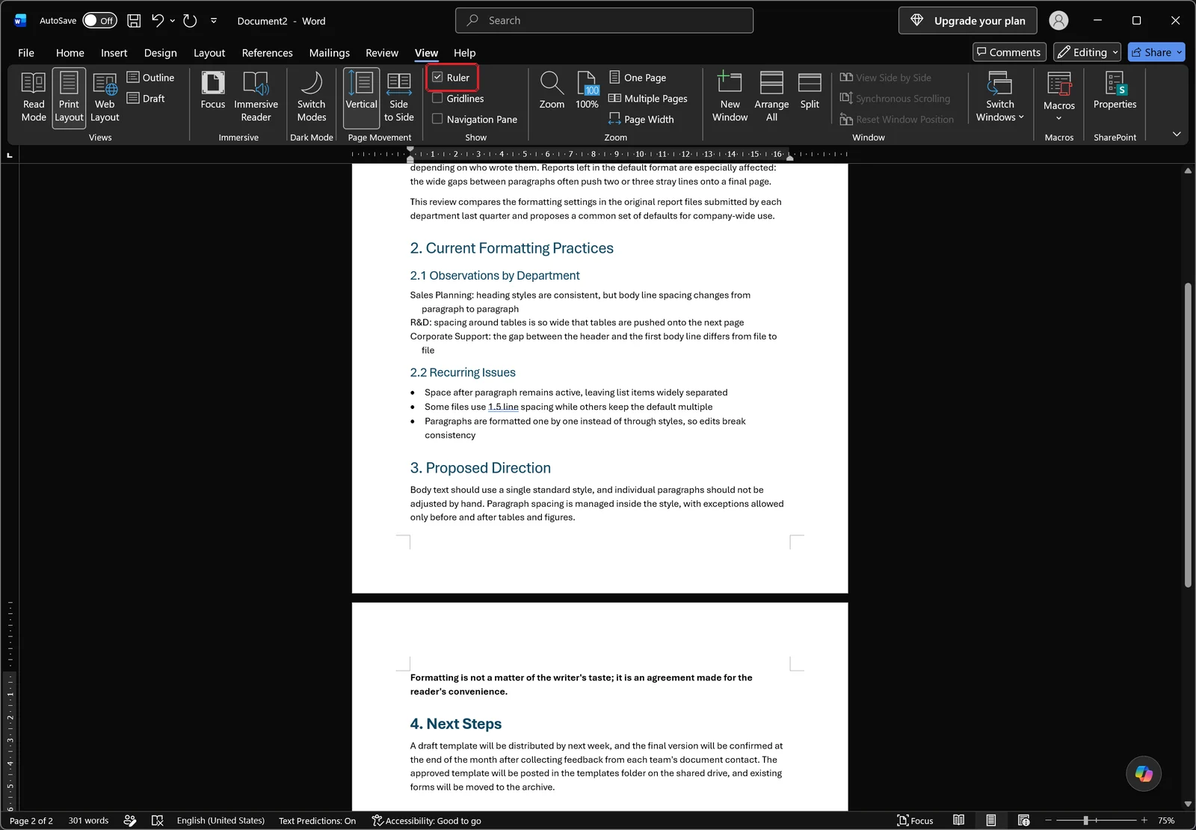Undo the last action
Image resolution: width=1196 pixels, height=830 pixels.
coord(158,21)
